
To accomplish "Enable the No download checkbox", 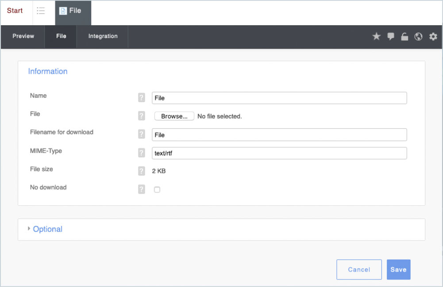I will point(157,190).
